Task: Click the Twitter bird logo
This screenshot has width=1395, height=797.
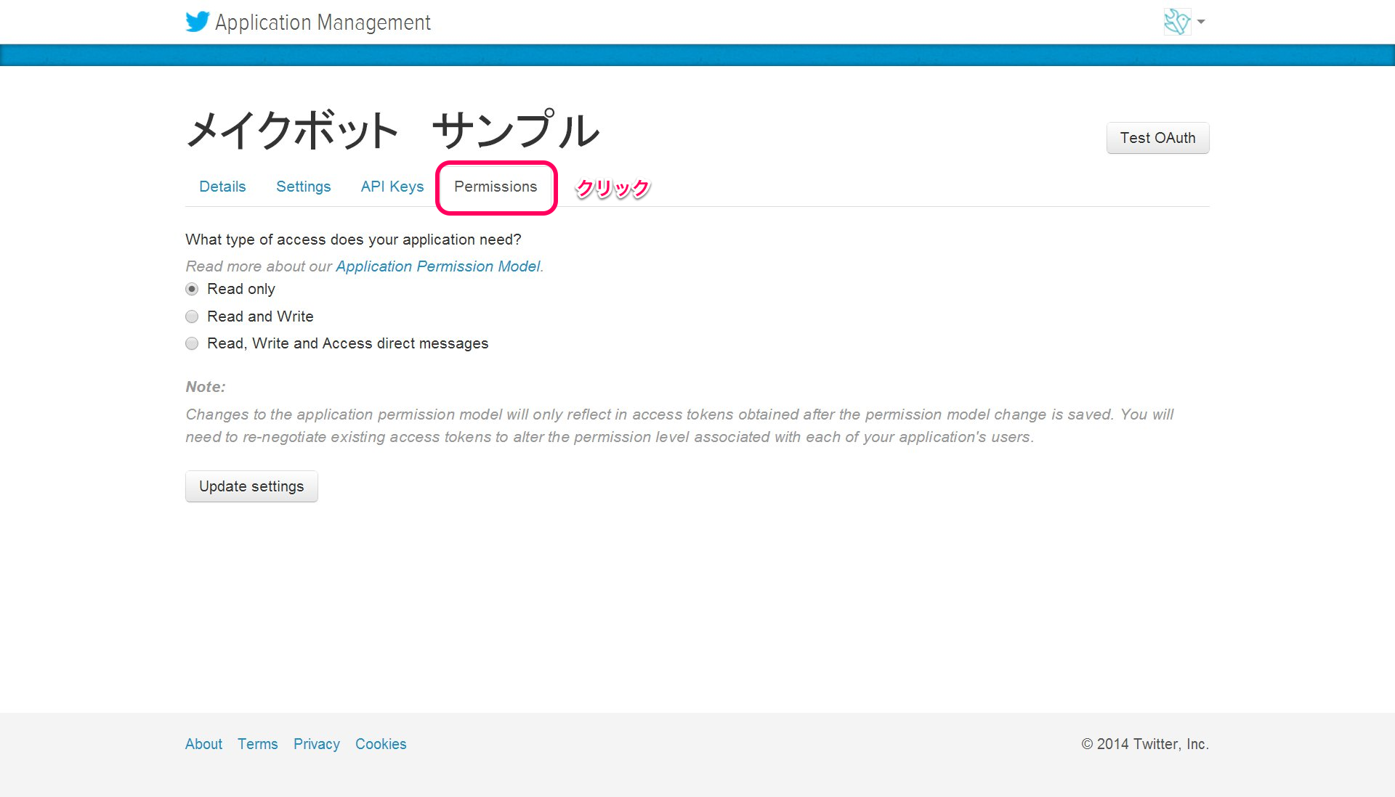Action: (197, 22)
